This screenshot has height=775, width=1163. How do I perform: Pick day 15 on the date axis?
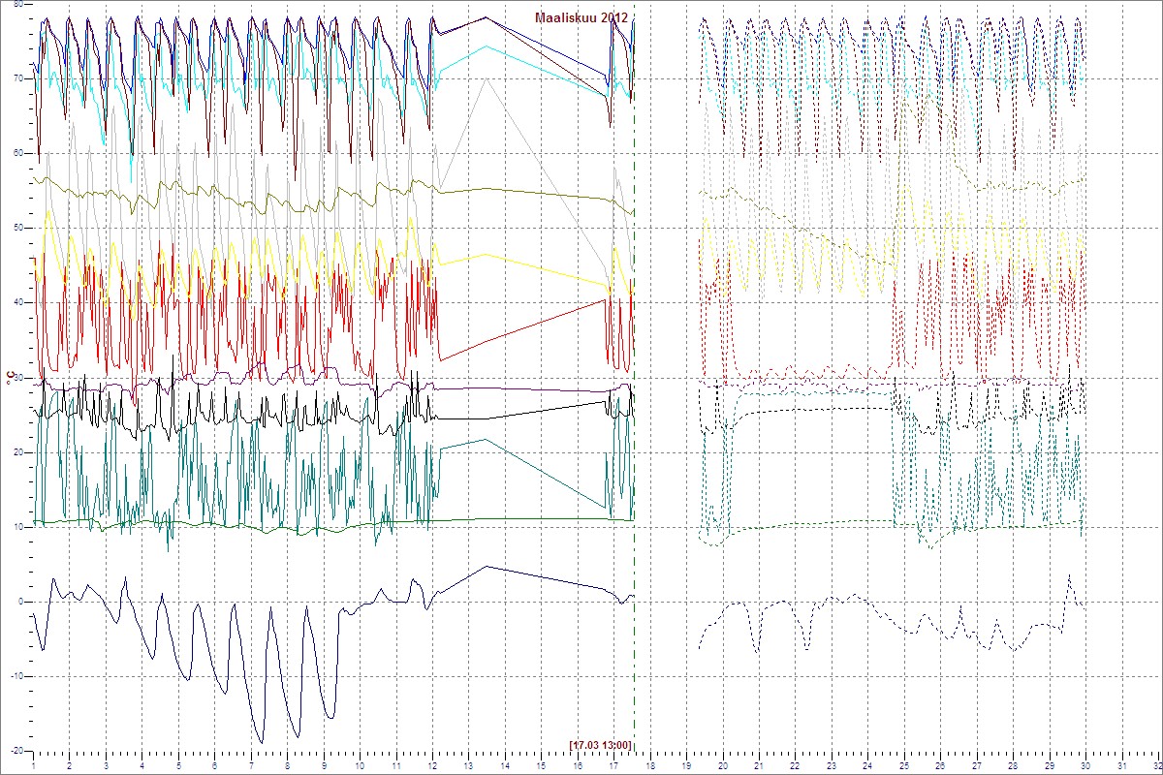[541, 765]
